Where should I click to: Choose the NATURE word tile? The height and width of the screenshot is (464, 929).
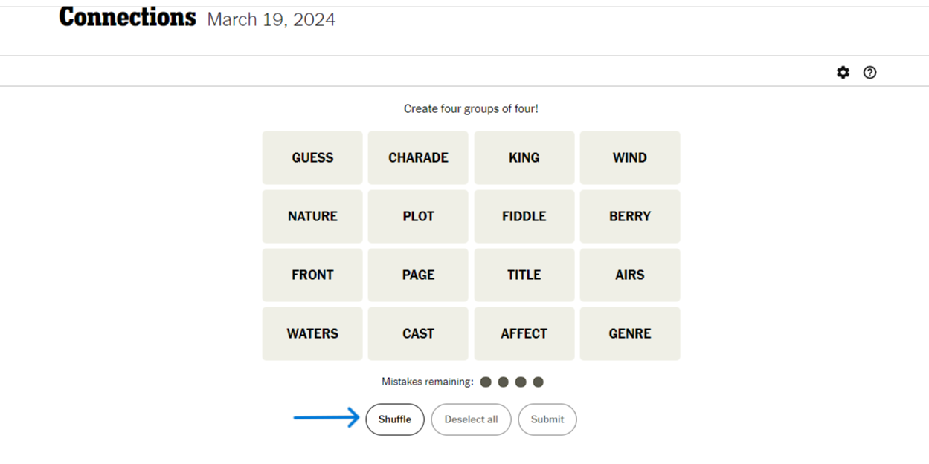coord(312,216)
